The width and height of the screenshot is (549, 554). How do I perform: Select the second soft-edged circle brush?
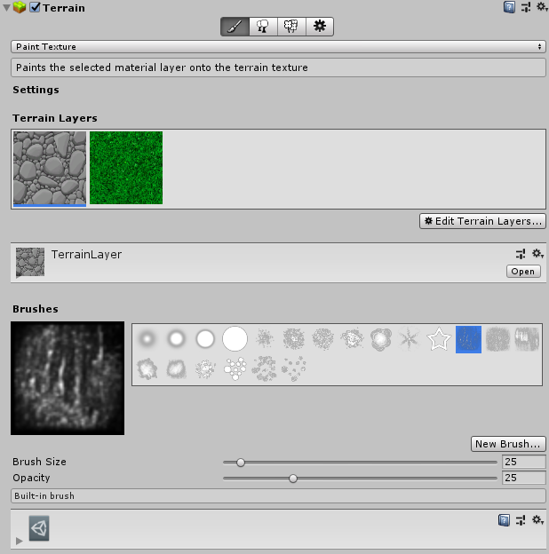[176, 339]
